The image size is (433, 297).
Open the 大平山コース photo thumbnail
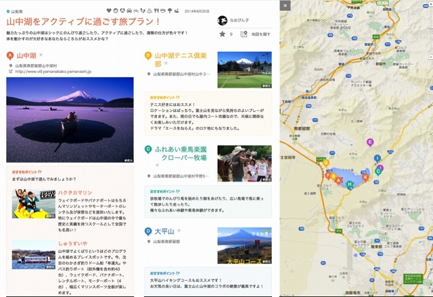pos(244,245)
